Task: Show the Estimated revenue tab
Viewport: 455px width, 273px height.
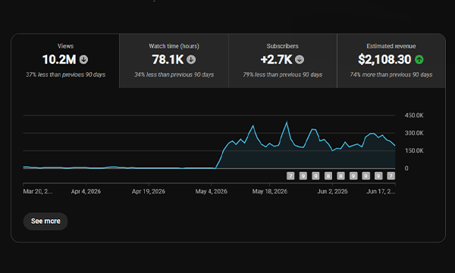Action: (391, 61)
